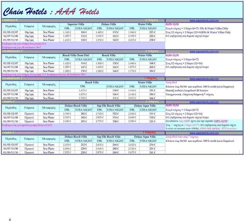Image resolution: width=244 pixels, height=221 pixels.
Task: Open the aaaresorts link in the Medhufushi 5 Nights section
Action: [204, 52]
